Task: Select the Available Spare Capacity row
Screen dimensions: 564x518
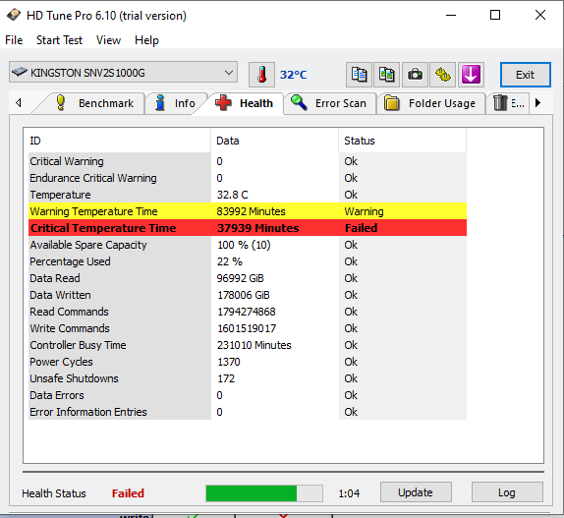Action: [248, 245]
